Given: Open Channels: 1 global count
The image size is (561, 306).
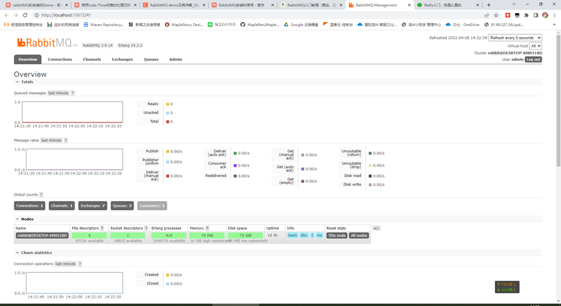Looking at the screenshot, I should click(x=62, y=206).
